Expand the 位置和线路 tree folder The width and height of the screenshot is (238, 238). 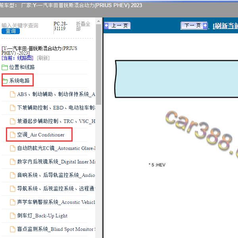22,67
